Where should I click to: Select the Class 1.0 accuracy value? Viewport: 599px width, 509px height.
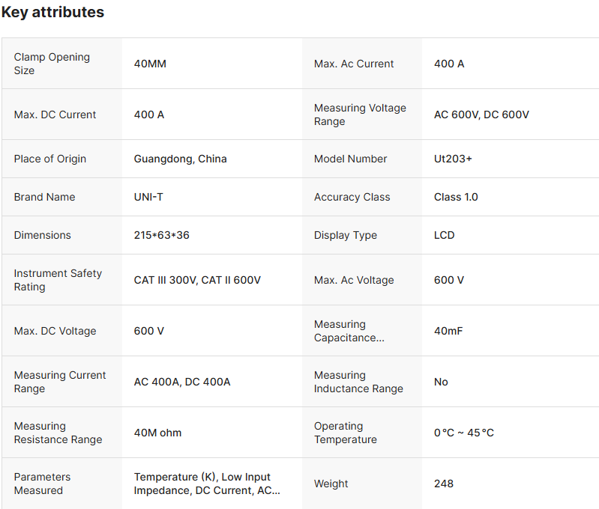[x=456, y=197]
